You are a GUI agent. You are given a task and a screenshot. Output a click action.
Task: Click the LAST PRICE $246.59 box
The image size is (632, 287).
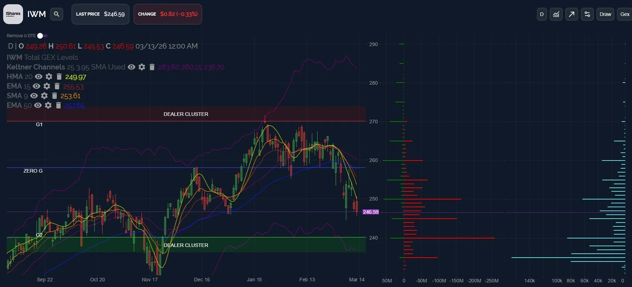[100, 14]
